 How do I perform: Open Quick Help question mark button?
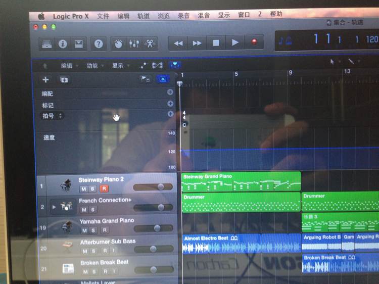pyautogui.click(x=99, y=44)
